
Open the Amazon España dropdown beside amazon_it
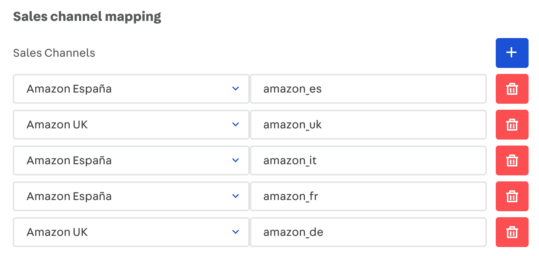tap(130, 160)
